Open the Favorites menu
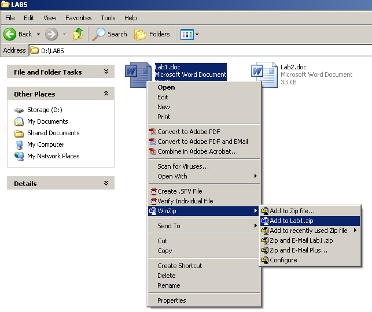Screen dimensions: 372x312 click(79, 18)
